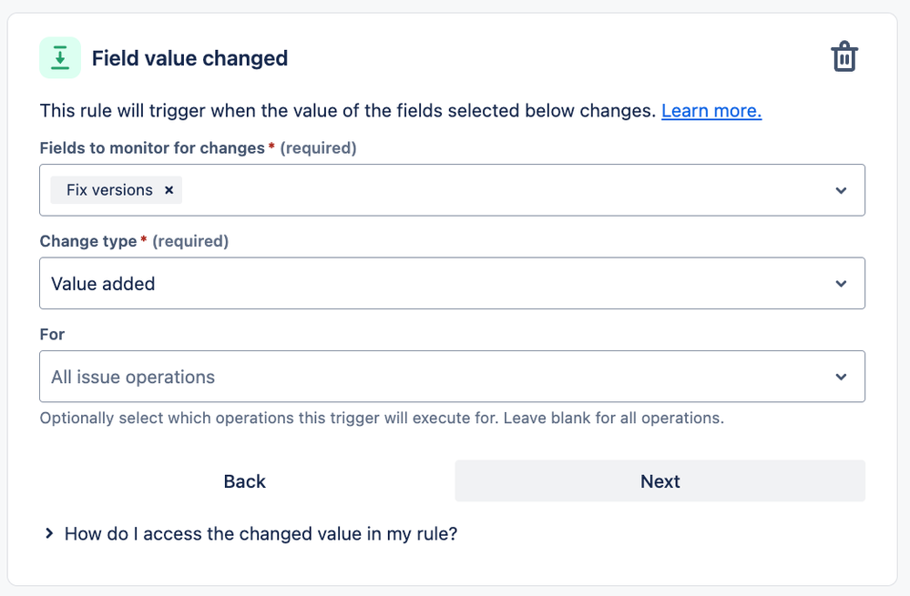Click the Change type label
This screenshot has width=910, height=596.
(x=88, y=241)
